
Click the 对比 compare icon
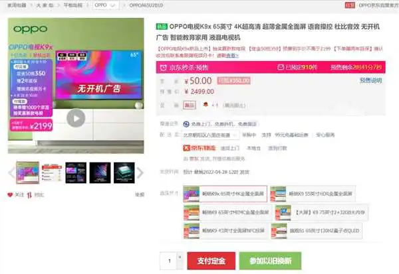tap(29, 195)
